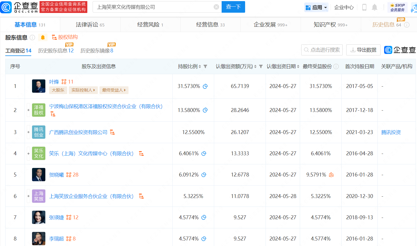417x246 pixels.
Task: Expand the 实际控制人 tag for 叶烽
Action: [x=83, y=90]
